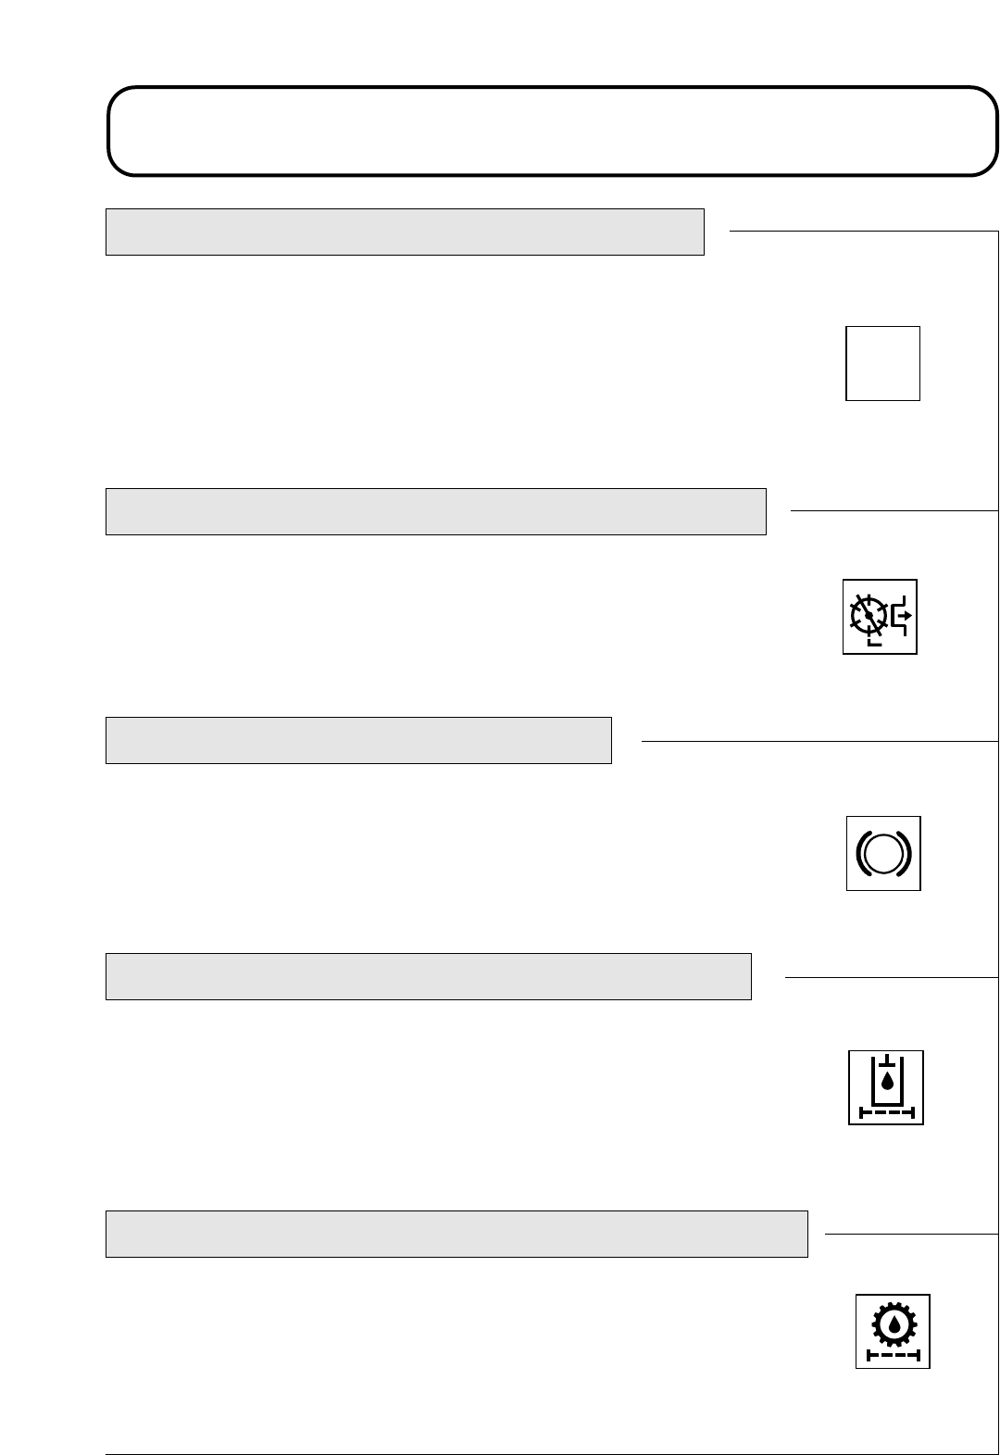Click the gray header bar above the gauge icon
1000x1455 pixels.
pyautogui.click(x=435, y=511)
